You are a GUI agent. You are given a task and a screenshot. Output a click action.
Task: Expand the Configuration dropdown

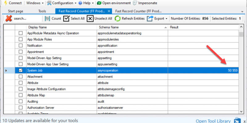62,3
